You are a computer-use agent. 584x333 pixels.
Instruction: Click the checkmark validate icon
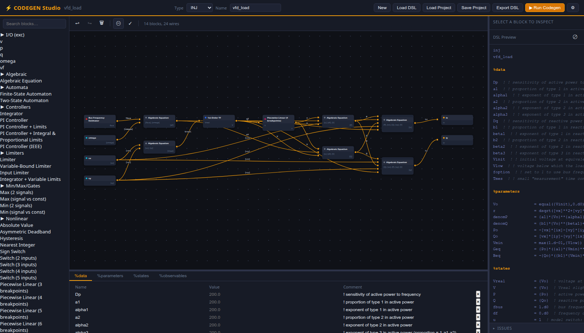click(x=130, y=23)
